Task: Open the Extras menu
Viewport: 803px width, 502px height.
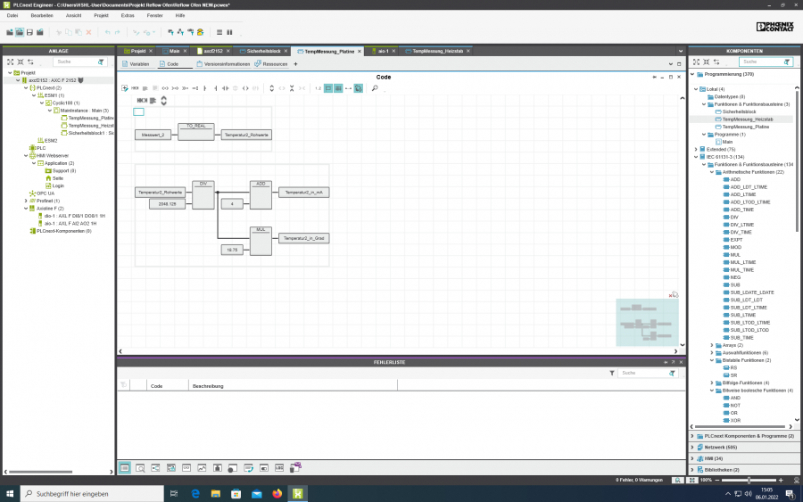Action: point(127,15)
